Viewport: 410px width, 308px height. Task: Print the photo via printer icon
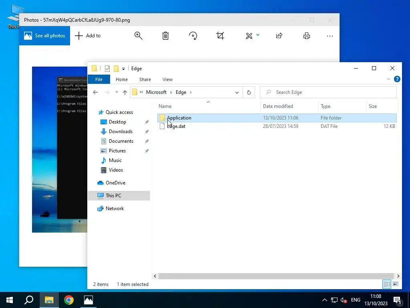point(306,36)
